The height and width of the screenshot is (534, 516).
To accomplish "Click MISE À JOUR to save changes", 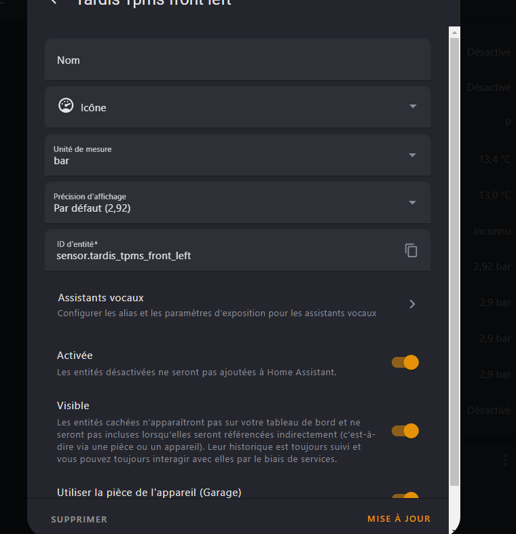I will [399, 518].
